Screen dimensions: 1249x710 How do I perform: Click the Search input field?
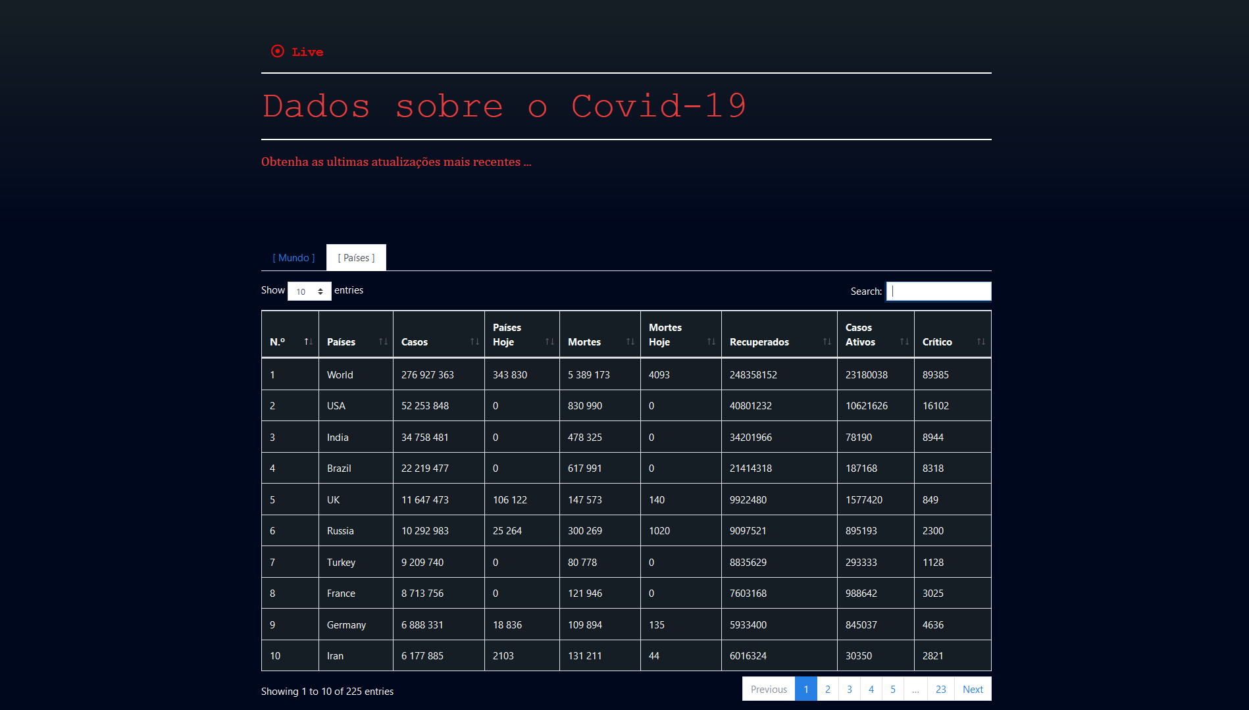click(x=938, y=291)
